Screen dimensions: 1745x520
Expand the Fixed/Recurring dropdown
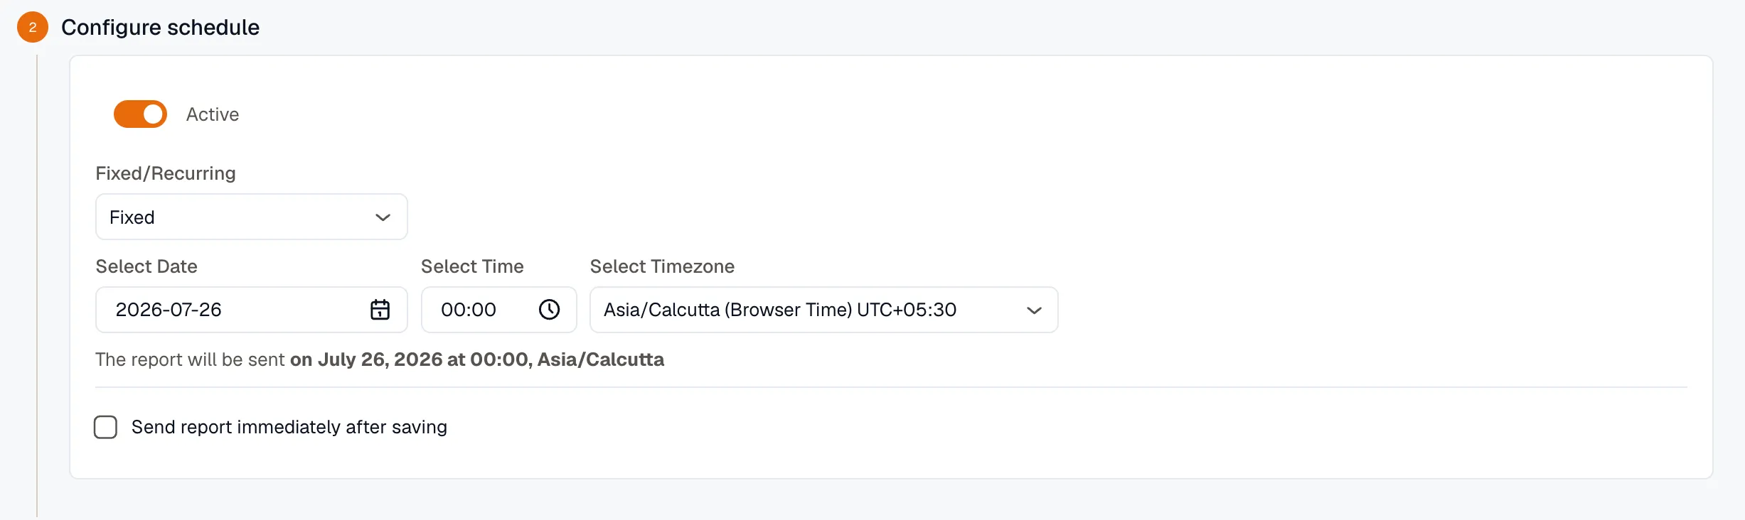(252, 217)
